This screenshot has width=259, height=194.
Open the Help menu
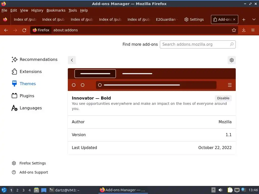pos(84,10)
